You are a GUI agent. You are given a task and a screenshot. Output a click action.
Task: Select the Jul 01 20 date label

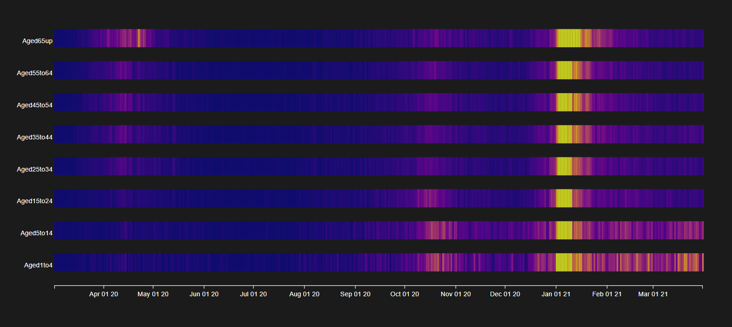(253, 294)
